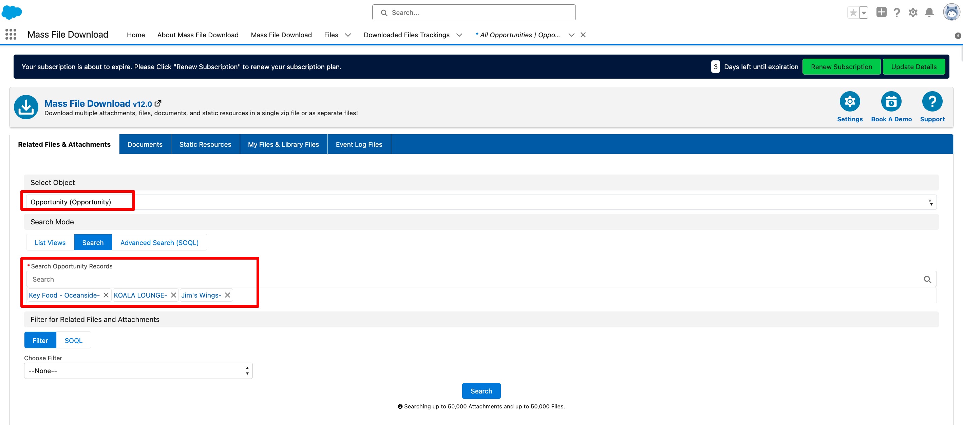
Task: Switch file filter mode to SOQL
Action: tap(73, 340)
